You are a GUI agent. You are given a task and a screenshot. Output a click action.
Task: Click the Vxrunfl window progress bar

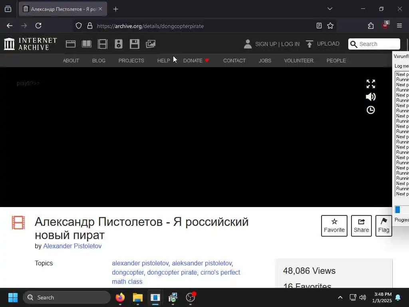coord(401,209)
